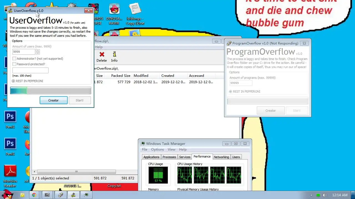The image size is (355, 199).
Task: Open Task Manager Options menu
Action: click(x=157, y=150)
